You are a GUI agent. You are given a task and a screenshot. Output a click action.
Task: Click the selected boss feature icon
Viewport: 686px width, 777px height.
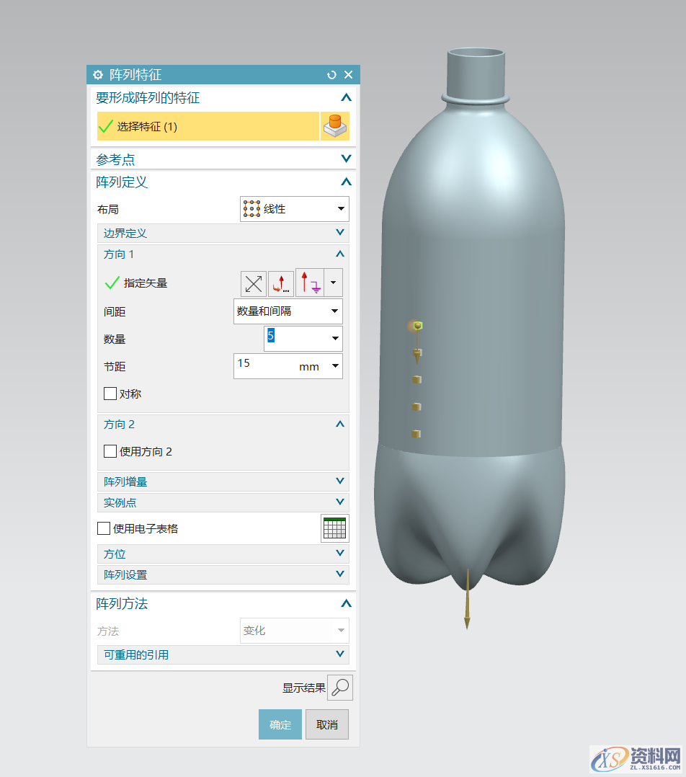click(334, 125)
